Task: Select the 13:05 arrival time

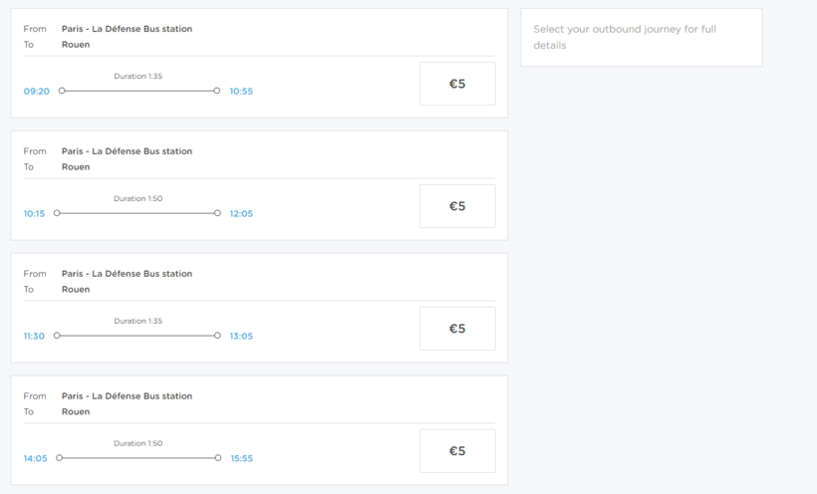Action: (241, 337)
